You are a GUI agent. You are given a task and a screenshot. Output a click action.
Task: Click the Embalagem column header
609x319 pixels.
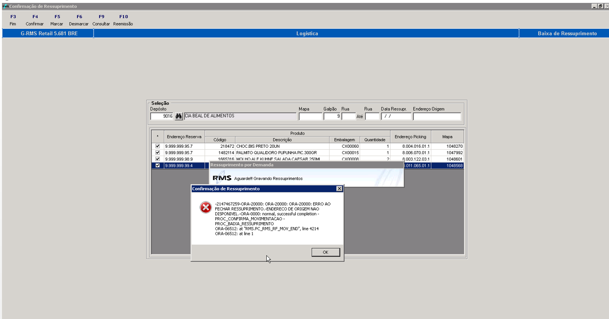pyautogui.click(x=344, y=140)
